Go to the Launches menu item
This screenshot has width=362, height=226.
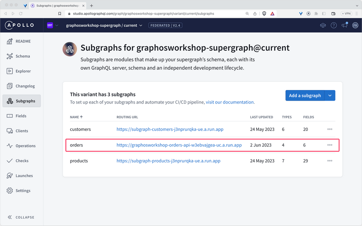pos(22,176)
